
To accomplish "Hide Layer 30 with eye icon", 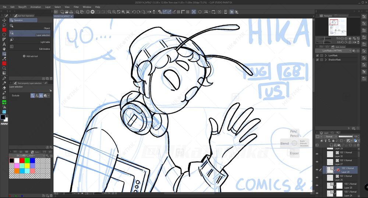I will 317,154.
